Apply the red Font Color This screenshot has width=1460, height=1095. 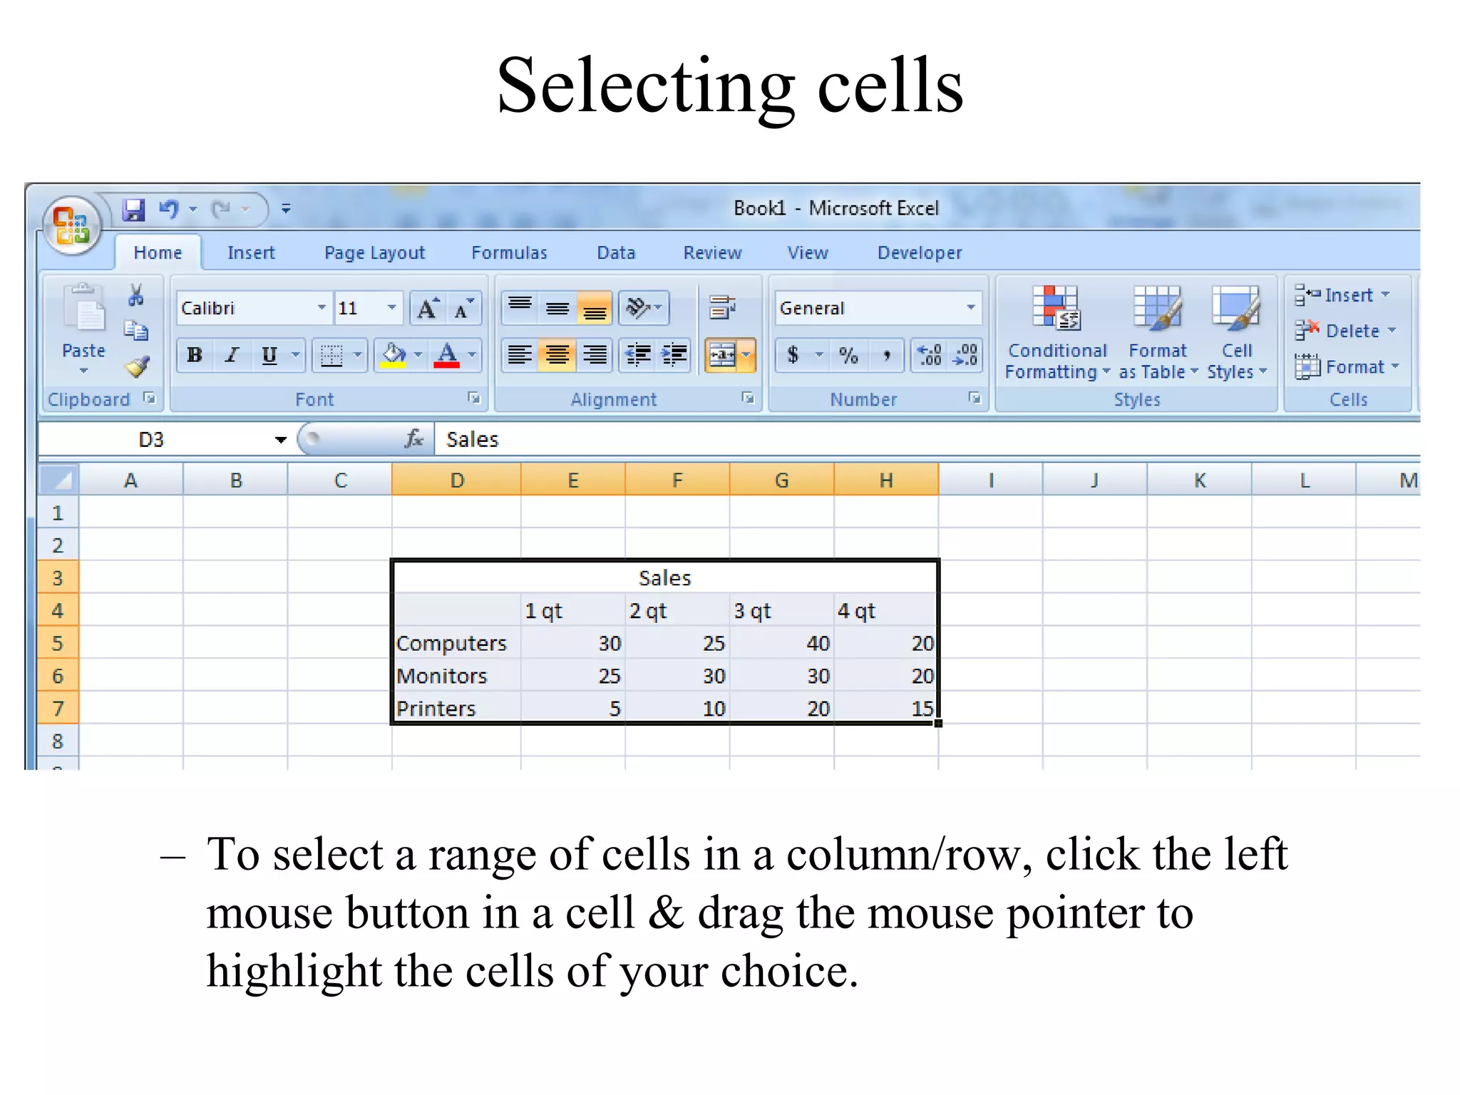pos(447,355)
